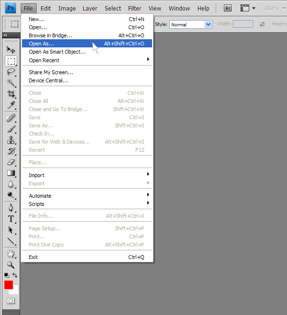287x315 pixels.
Task: Open the File menu
Action: [28, 9]
